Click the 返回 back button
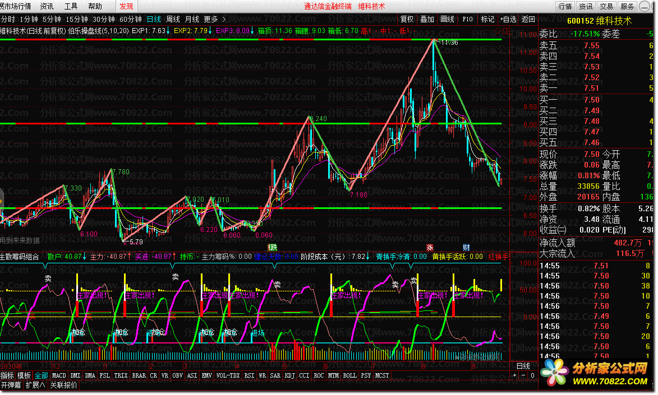 click(528, 19)
